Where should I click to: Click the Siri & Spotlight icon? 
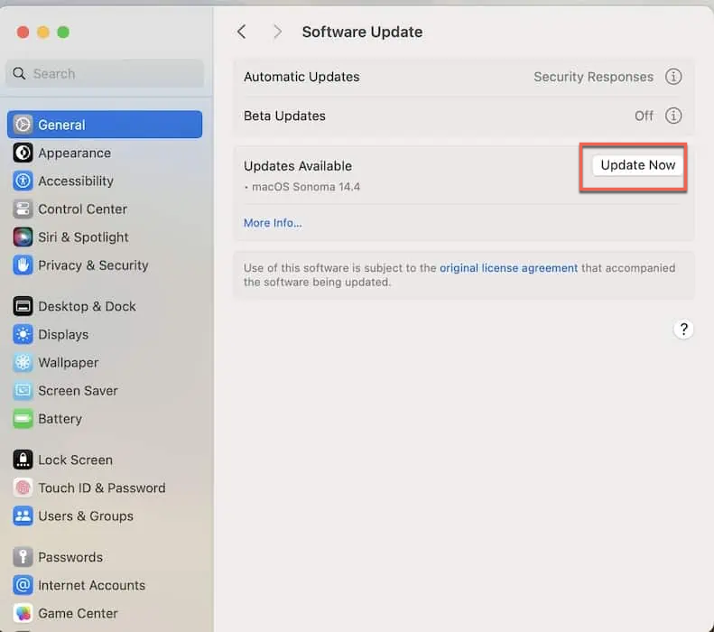pos(23,237)
